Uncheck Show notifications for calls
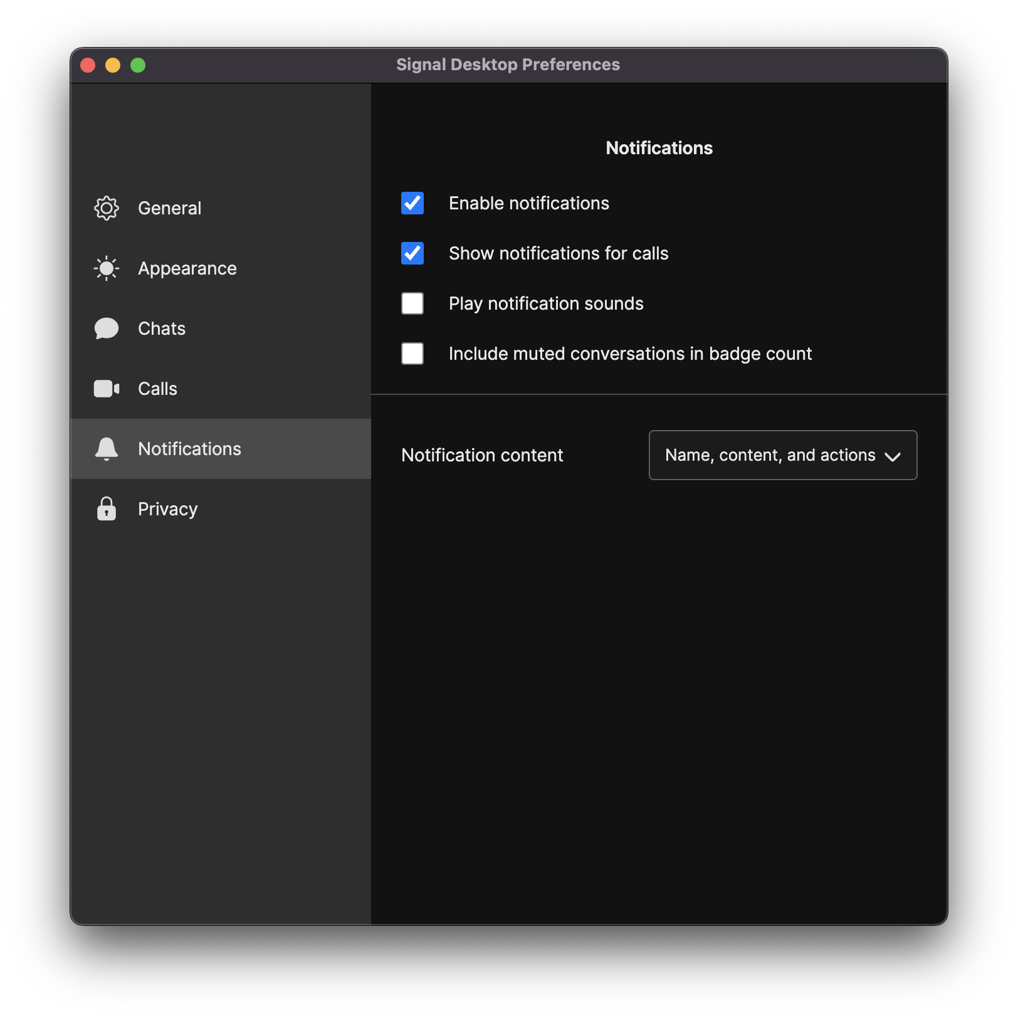The image size is (1018, 1018). [412, 253]
